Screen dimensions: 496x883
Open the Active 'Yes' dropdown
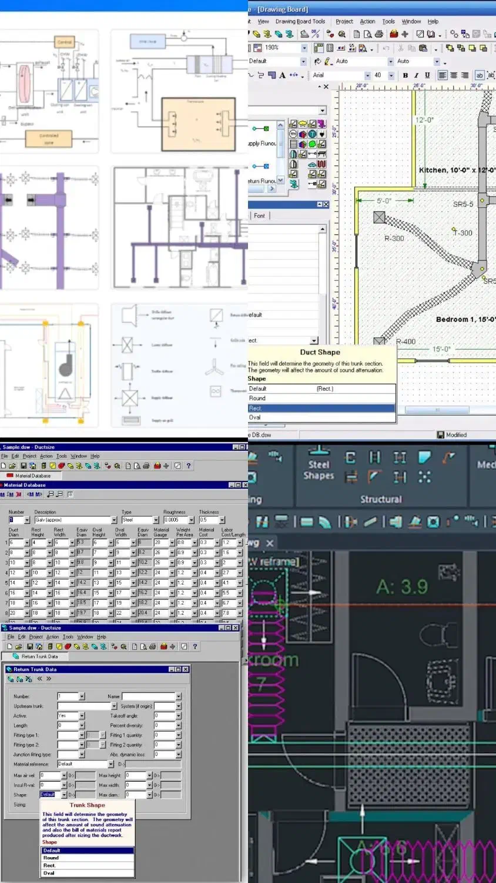(x=82, y=716)
